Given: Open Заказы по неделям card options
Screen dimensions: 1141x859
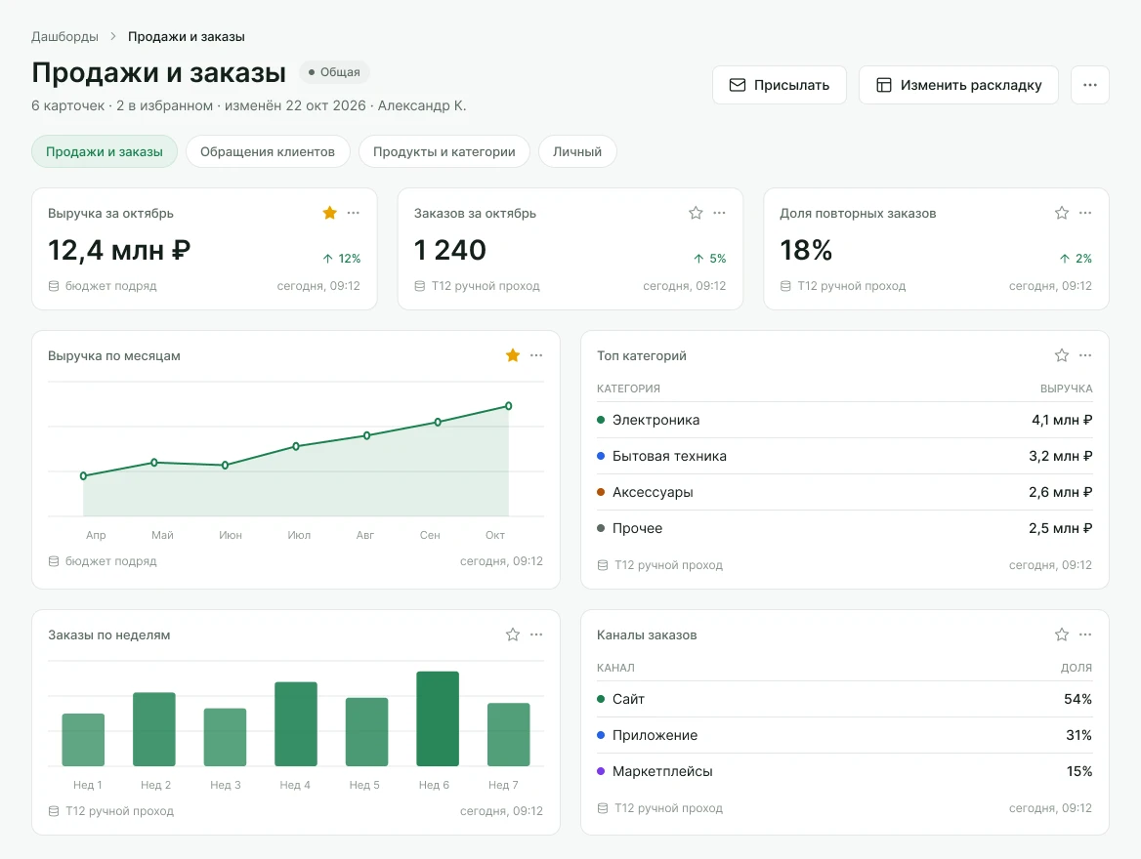Looking at the screenshot, I should click(536, 634).
